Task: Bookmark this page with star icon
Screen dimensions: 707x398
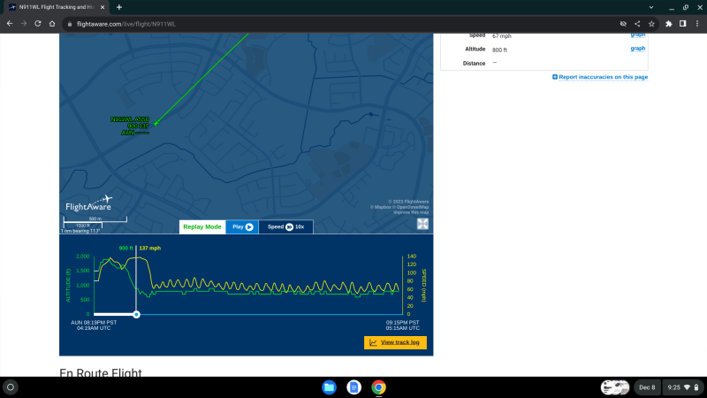Action: (651, 23)
